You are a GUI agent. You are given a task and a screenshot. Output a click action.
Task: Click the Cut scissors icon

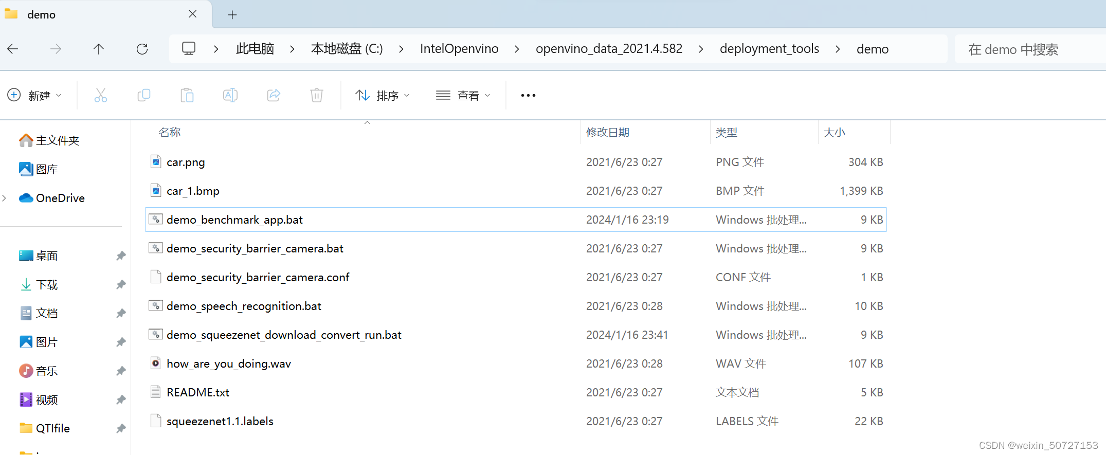101,95
